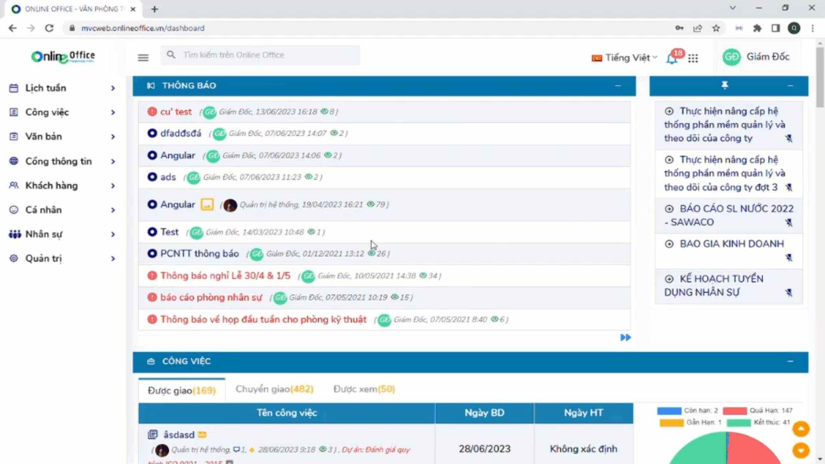
Task: Open Thông báo nghỉ Lễ 30/4 & 1/5
Action: tap(225, 276)
